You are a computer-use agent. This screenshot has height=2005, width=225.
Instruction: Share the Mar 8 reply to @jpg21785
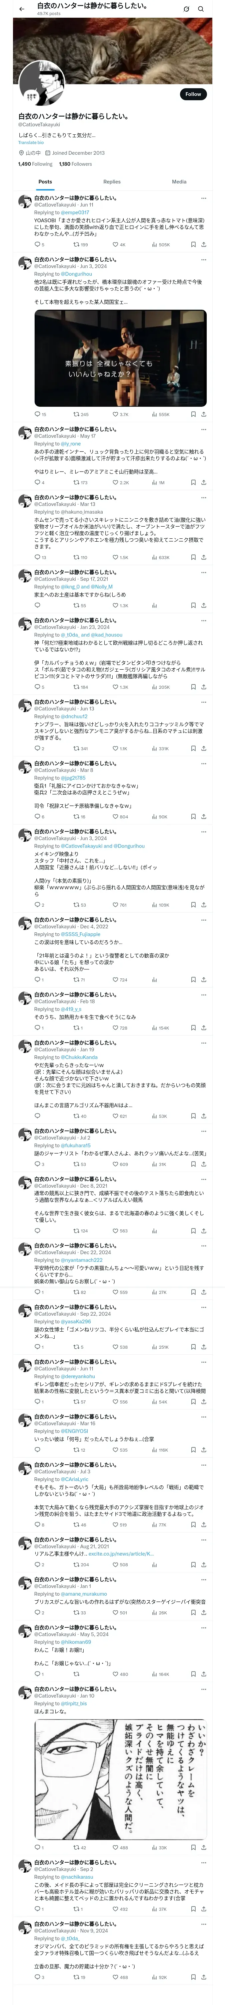tap(203, 816)
